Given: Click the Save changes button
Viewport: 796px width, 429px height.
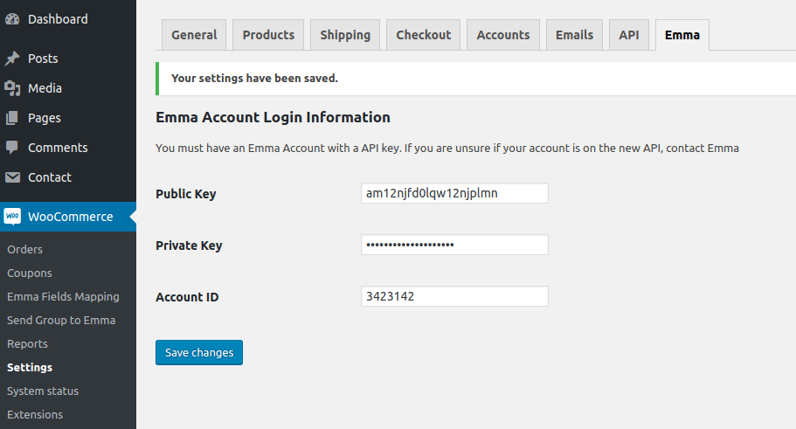Looking at the screenshot, I should [x=199, y=352].
